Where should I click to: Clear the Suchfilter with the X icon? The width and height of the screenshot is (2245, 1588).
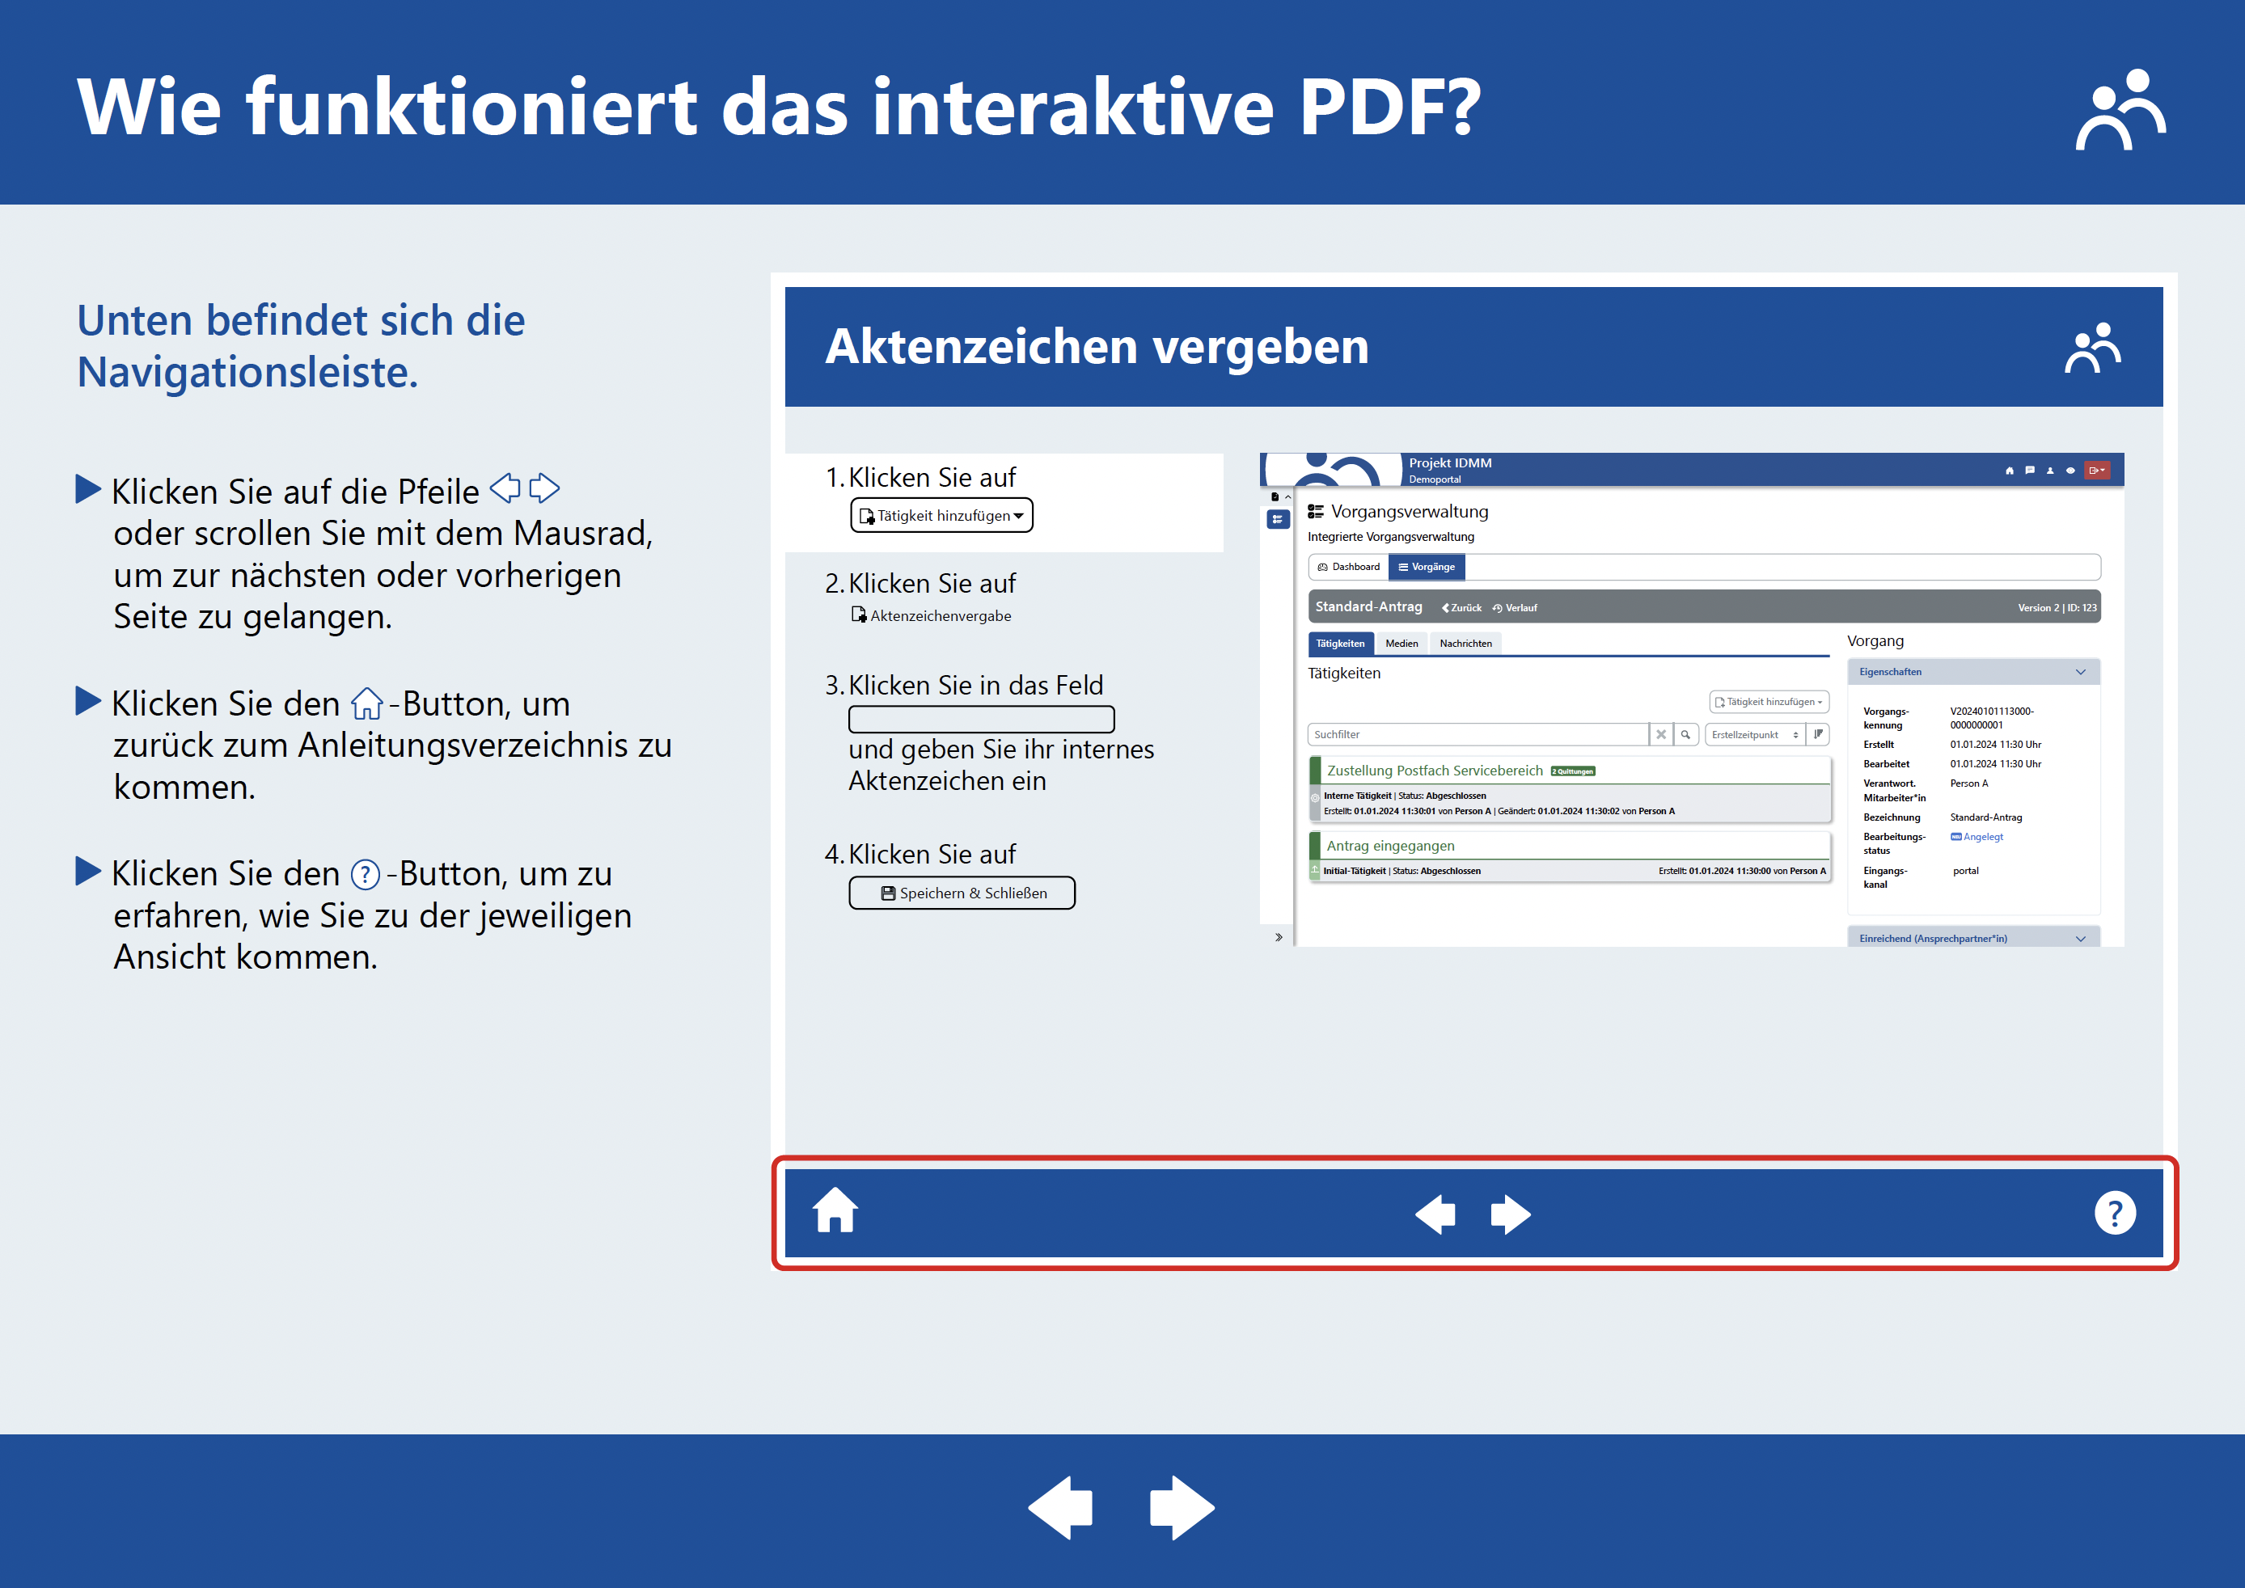1660,734
